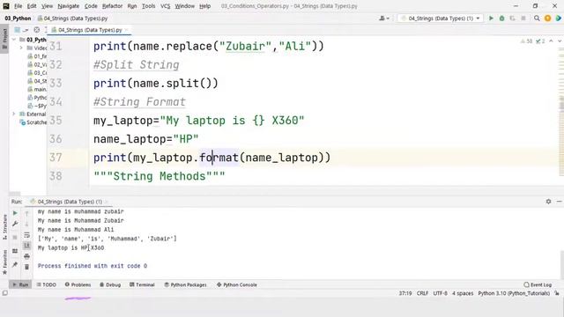Click the 03_Python breadcrumb
564x317 pixels.
click(18, 18)
